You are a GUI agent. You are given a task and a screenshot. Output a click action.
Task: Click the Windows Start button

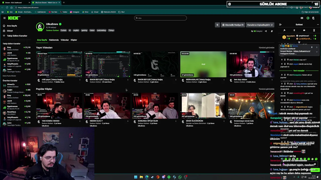click(x=136, y=177)
